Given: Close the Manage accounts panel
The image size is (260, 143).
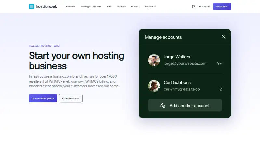Looking at the screenshot, I should coord(224,37).
